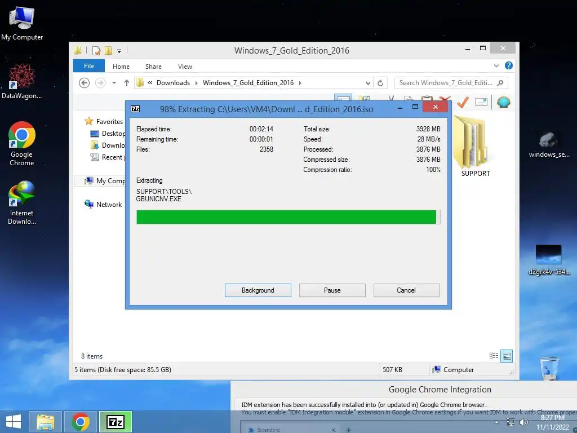Click the 7z icon in extraction dialog title
The width and height of the screenshot is (577, 433).
point(135,109)
